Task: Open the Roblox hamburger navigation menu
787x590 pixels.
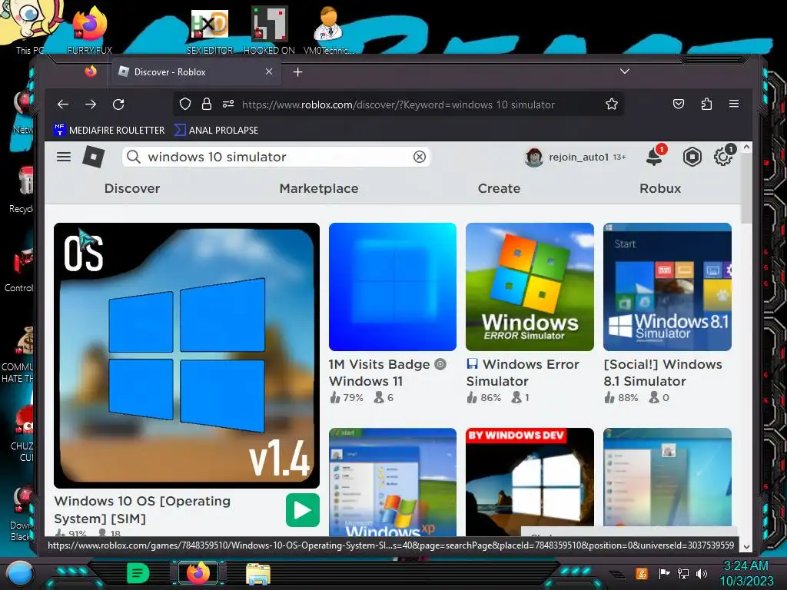Action: tap(64, 157)
